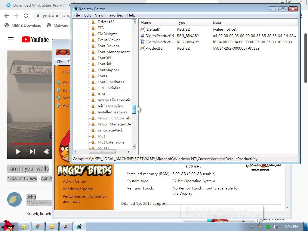The width and height of the screenshot is (308, 231).
Task: Reload the Chrome page
Action: click(26, 16)
